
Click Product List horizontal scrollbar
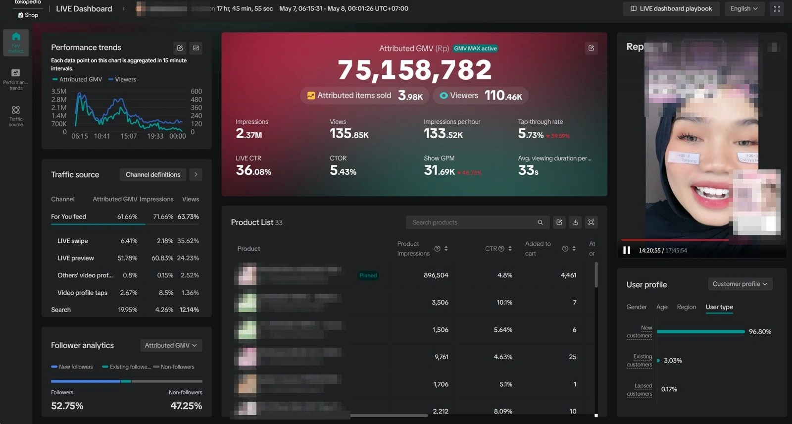tap(388, 415)
